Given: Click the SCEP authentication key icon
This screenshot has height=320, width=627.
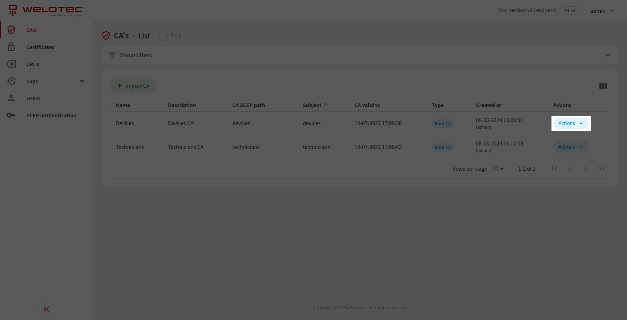Looking at the screenshot, I should 11,115.
